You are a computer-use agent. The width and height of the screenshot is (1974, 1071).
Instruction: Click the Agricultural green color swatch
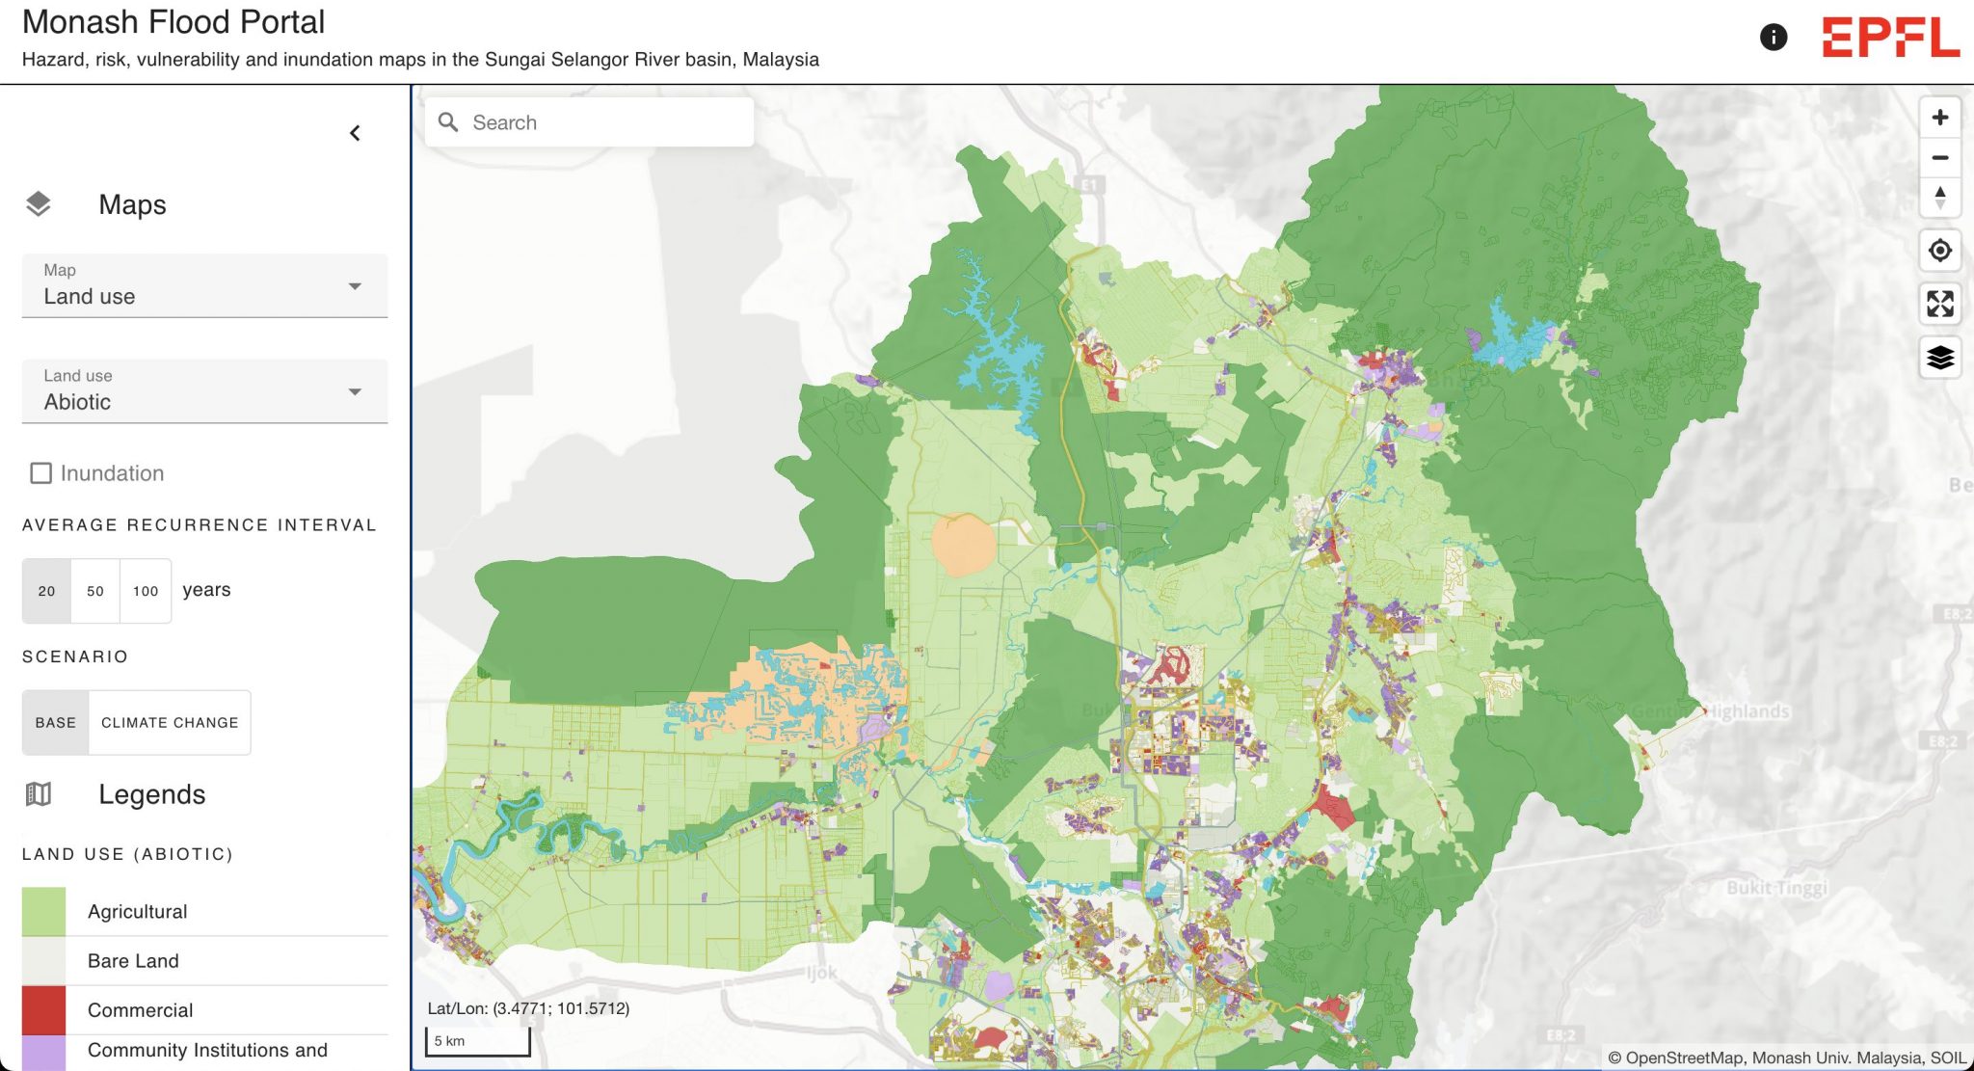pyautogui.click(x=42, y=910)
